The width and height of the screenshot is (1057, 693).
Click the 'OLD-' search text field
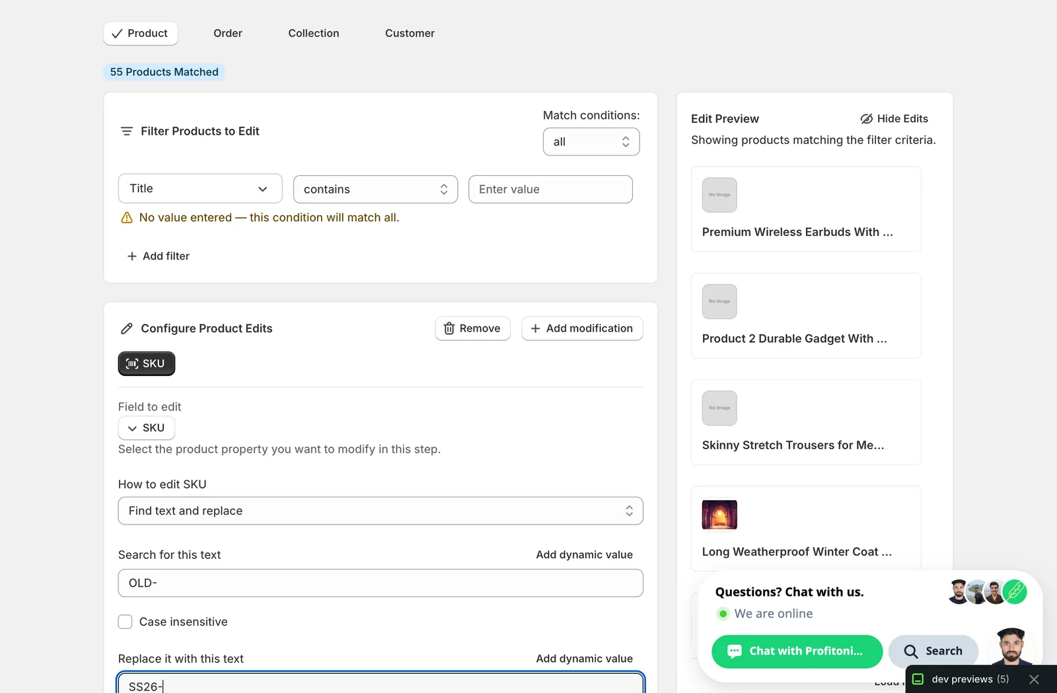381,583
